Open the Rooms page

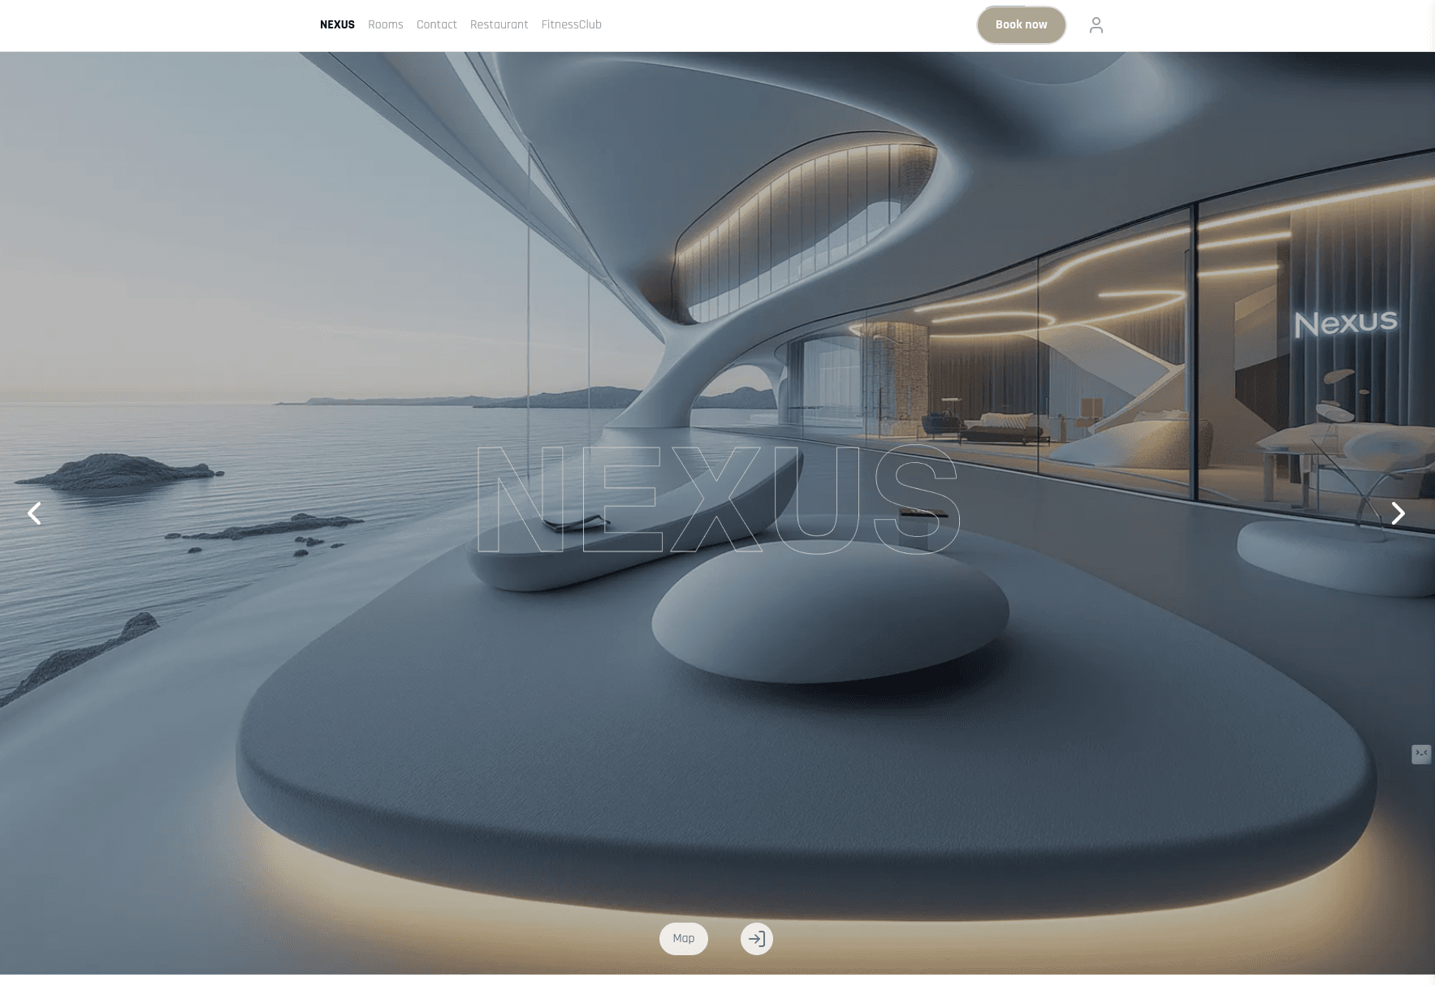click(385, 25)
